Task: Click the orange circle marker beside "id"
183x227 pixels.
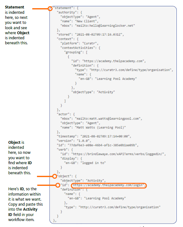Action: click(x=58, y=185)
